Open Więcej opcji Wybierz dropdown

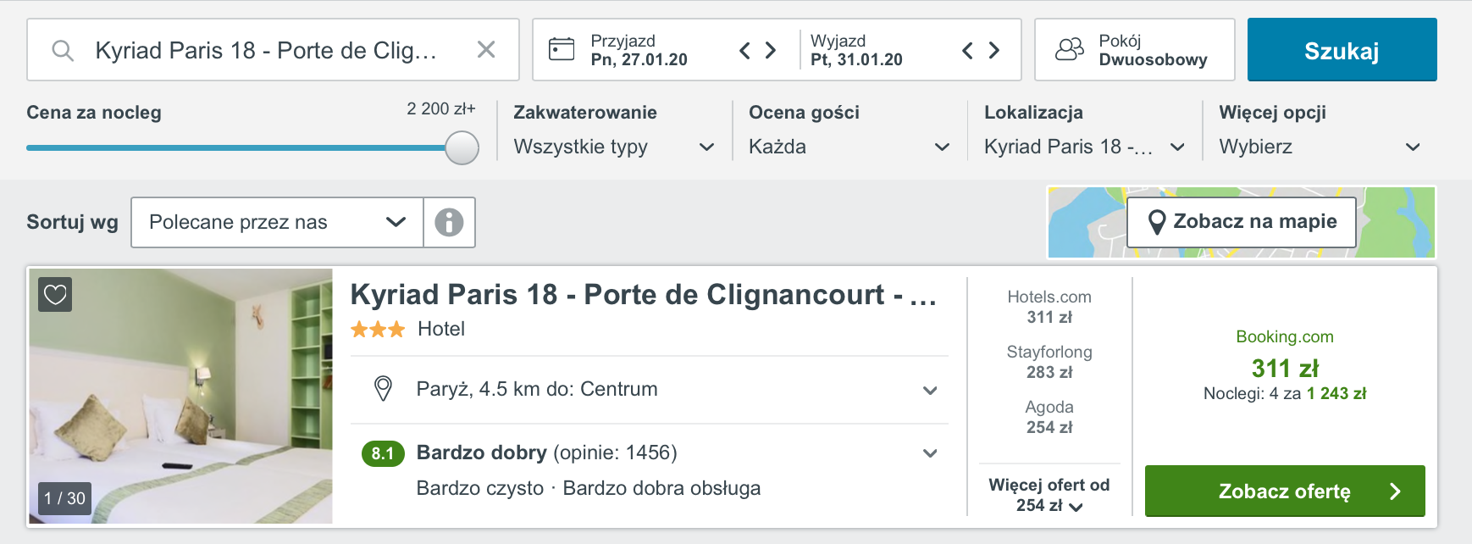(1320, 147)
